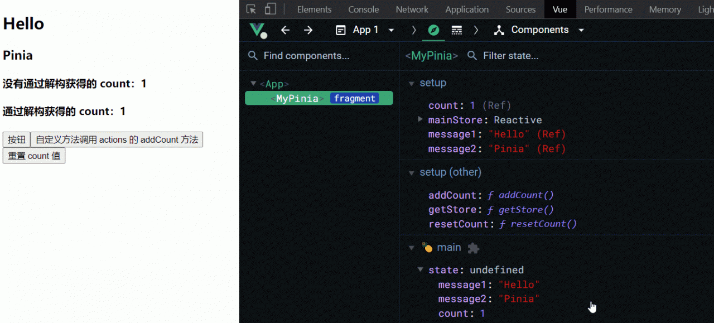
Task: Expand the mainStore Reactive entry
Action: (421, 119)
